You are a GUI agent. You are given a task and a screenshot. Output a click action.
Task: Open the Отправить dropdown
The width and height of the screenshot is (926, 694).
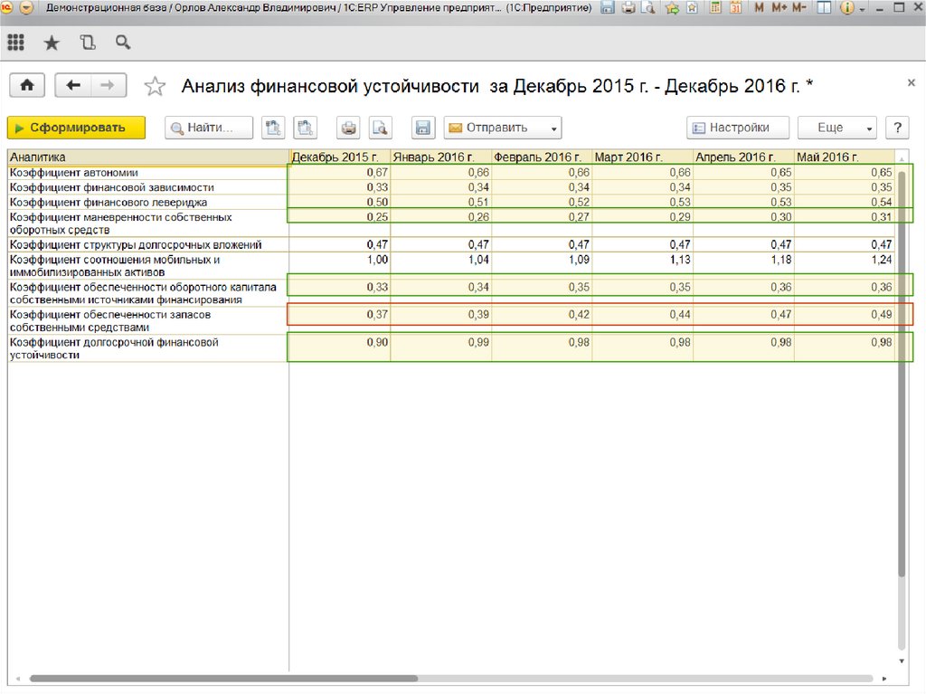pyautogui.click(x=502, y=128)
